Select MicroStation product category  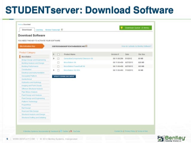[26, 57]
